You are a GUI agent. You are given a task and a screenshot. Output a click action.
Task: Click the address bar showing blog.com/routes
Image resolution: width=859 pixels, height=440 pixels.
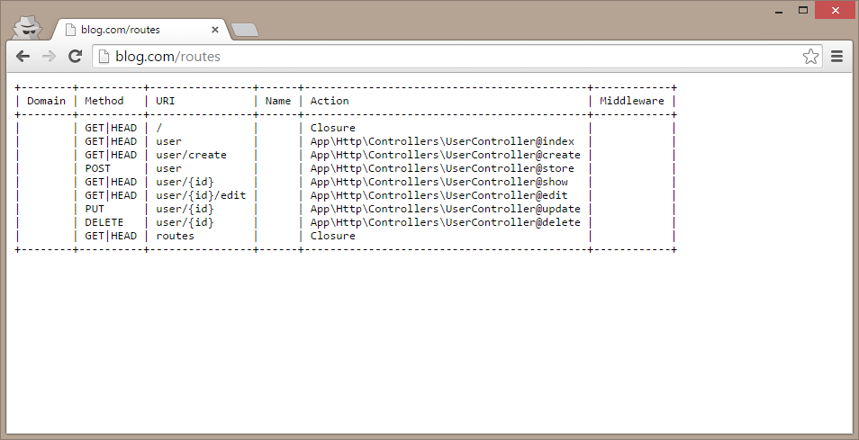point(450,57)
